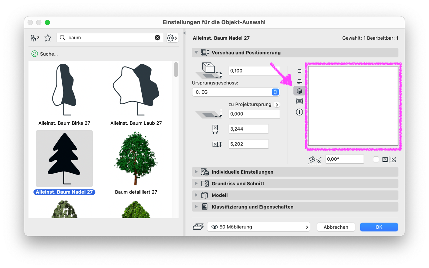Click the solid mirror symbol icon
429x268 pixels.
385,159
